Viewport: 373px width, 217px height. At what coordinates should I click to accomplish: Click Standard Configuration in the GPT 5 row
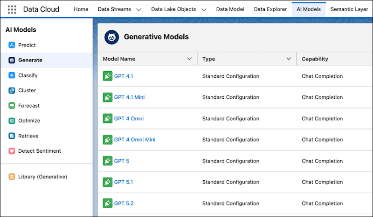pyautogui.click(x=230, y=161)
